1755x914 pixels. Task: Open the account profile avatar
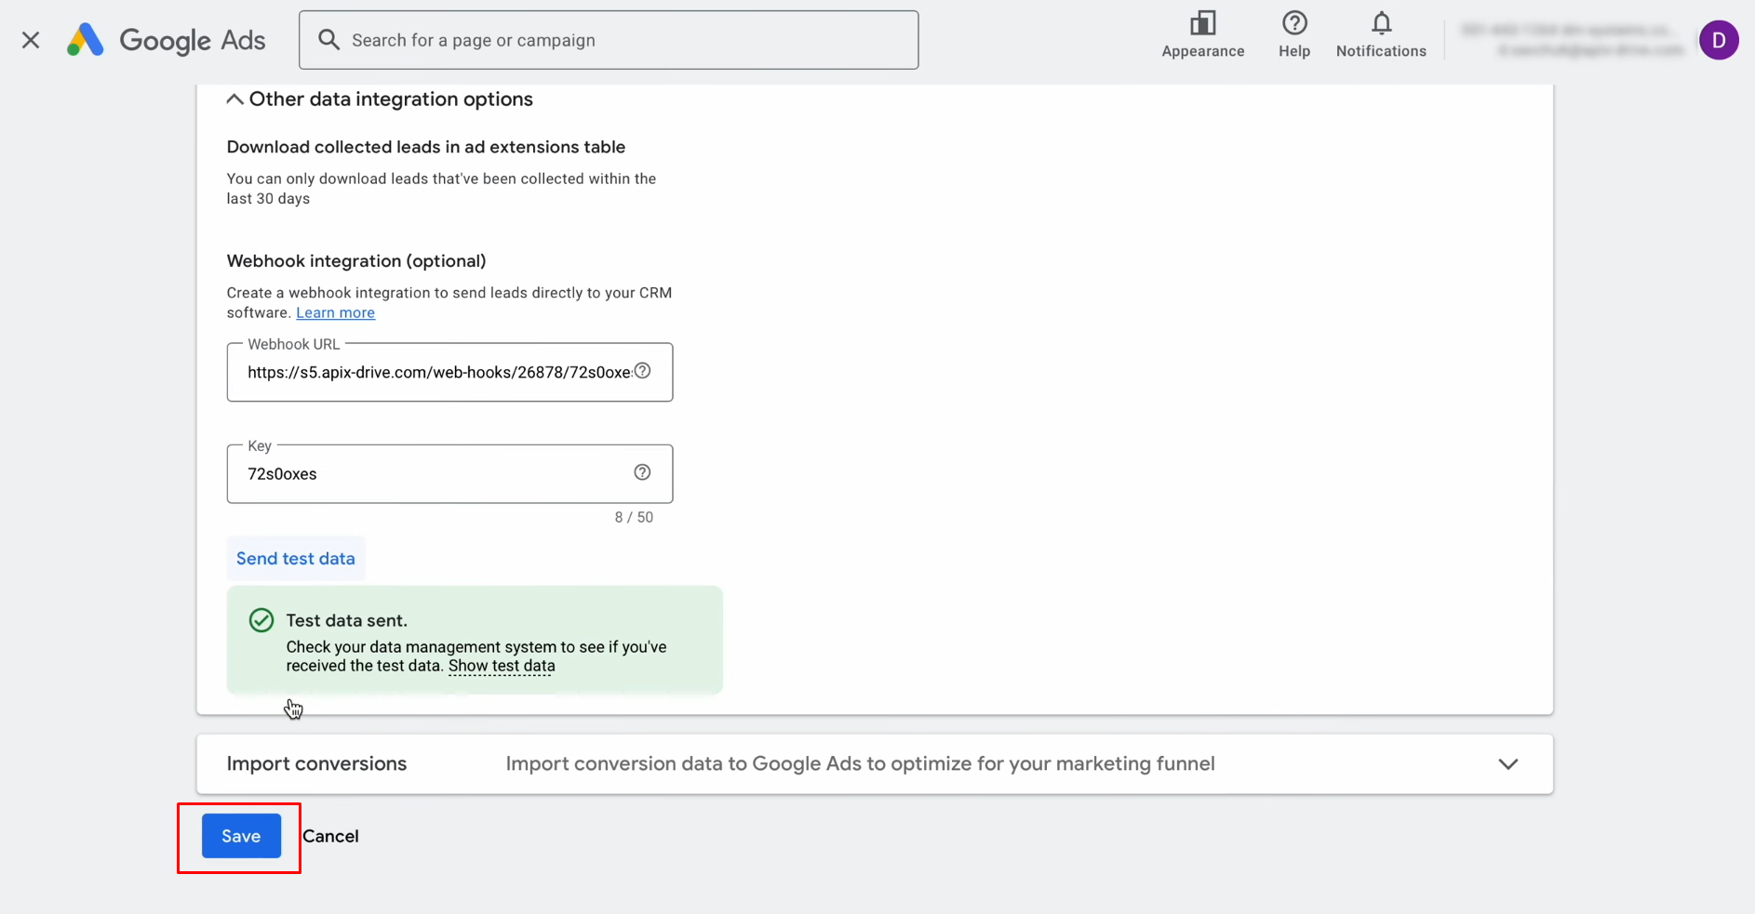tap(1719, 39)
